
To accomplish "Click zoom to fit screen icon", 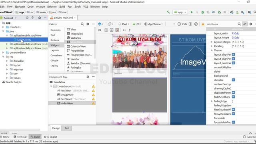I will click(196, 24).
